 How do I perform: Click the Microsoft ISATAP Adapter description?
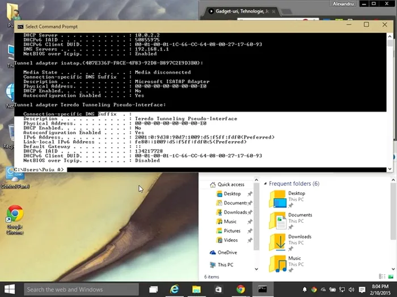coord(172,82)
